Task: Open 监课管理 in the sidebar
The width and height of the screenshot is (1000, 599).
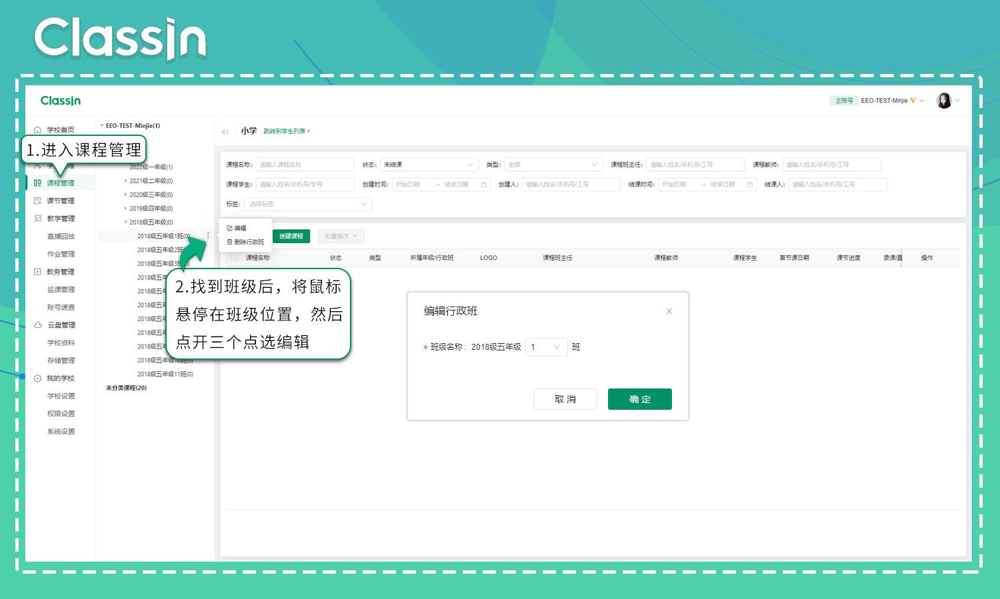Action: (x=61, y=290)
